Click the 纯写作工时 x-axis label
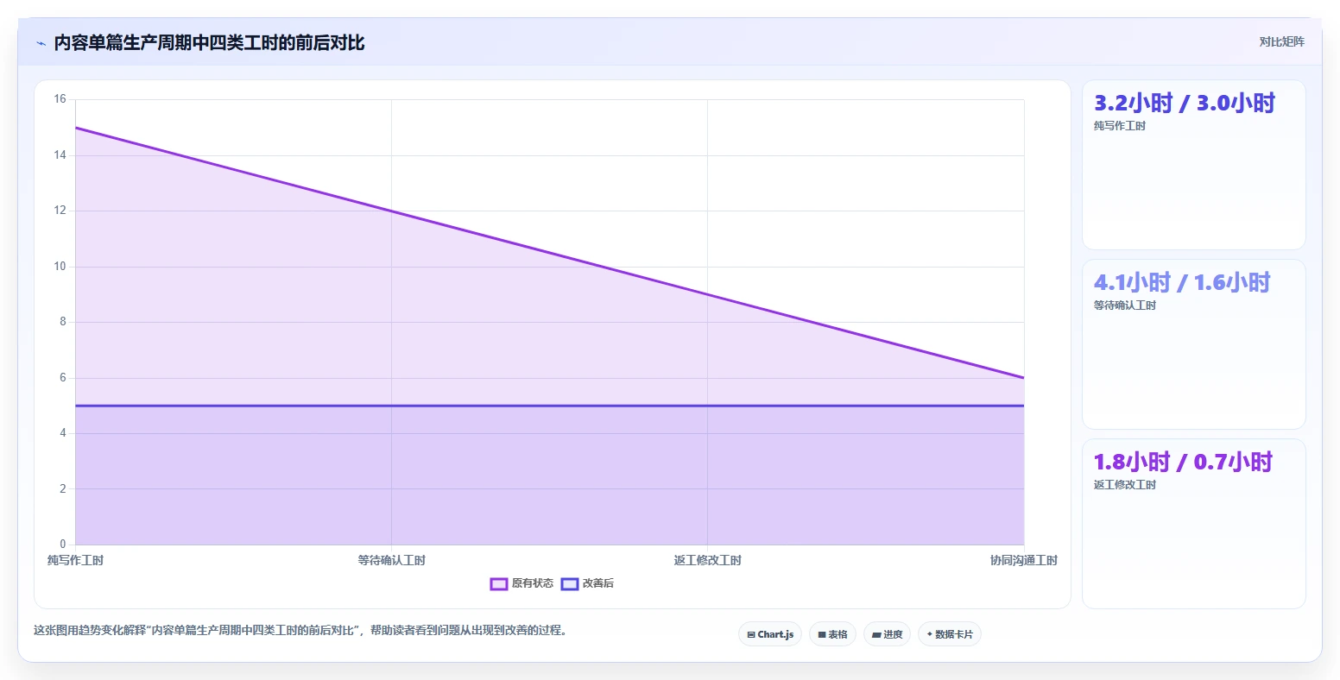This screenshot has height=680, width=1340. (x=76, y=561)
